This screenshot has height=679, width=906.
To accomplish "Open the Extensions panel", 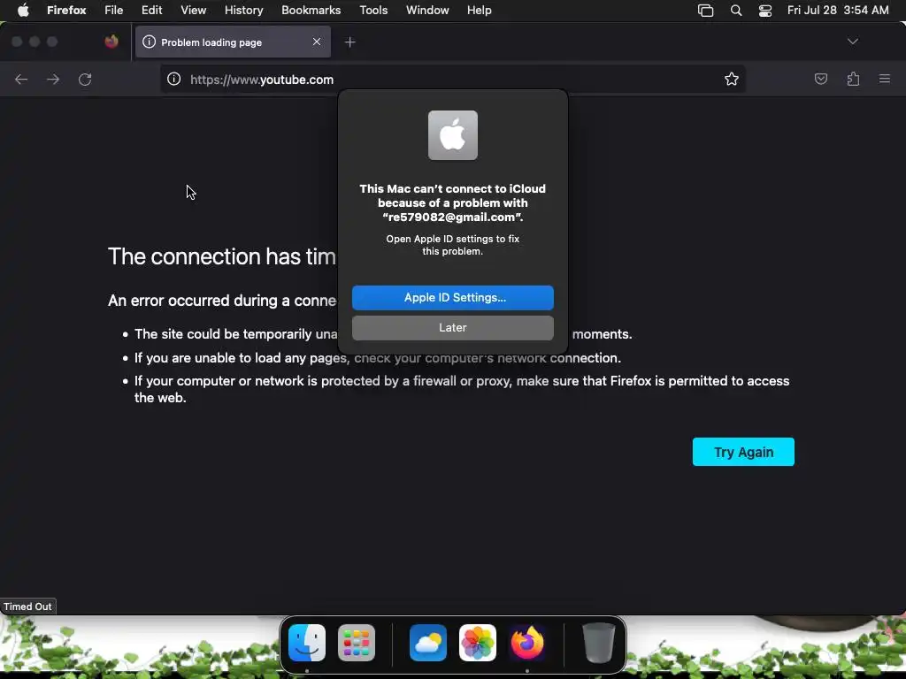I will coord(853,79).
